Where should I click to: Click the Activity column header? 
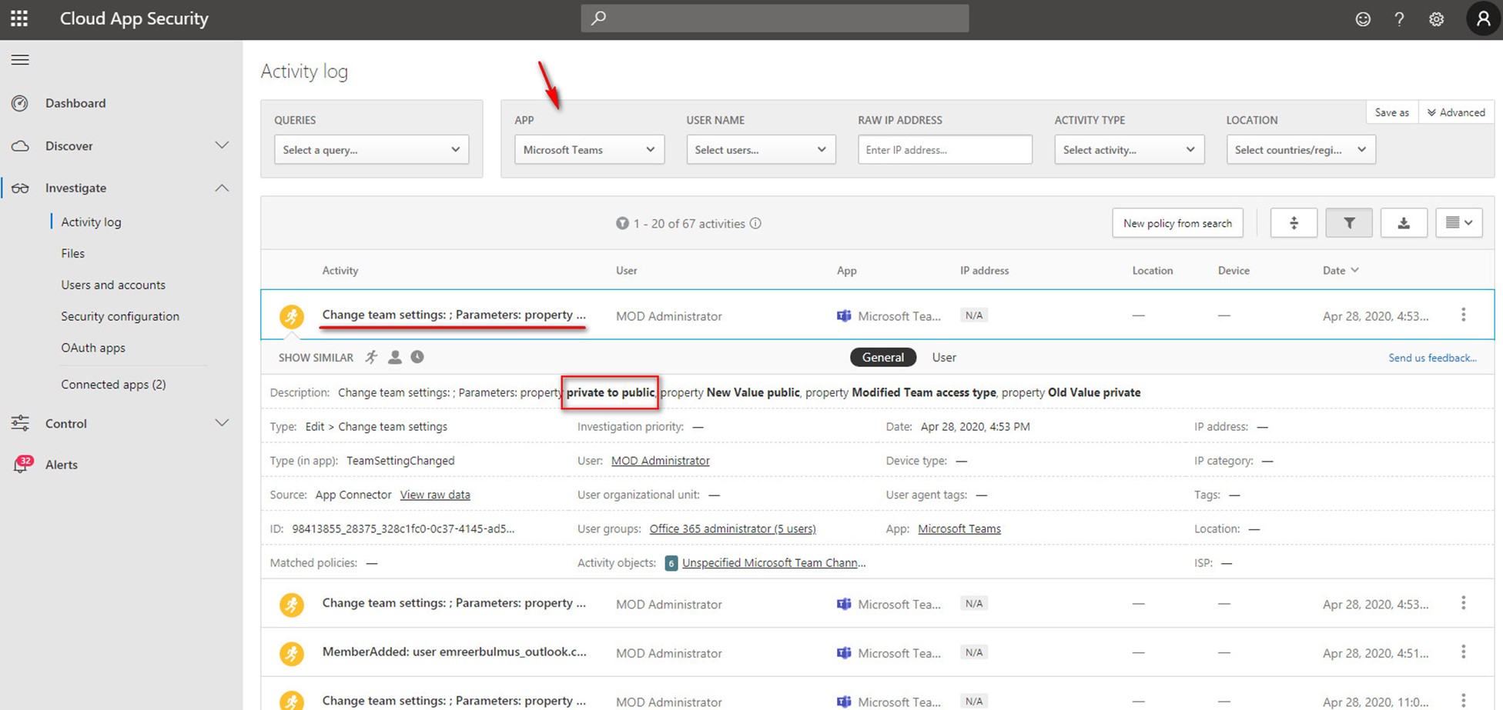(340, 270)
